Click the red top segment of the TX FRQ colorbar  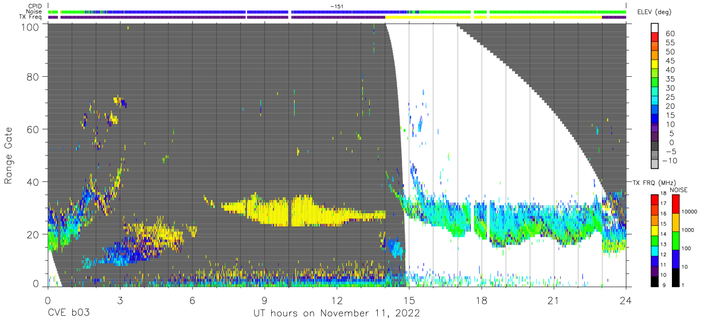point(655,199)
